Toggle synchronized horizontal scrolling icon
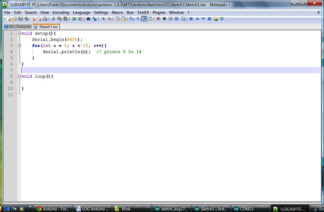This screenshot has width=324, height=212. point(123,19)
